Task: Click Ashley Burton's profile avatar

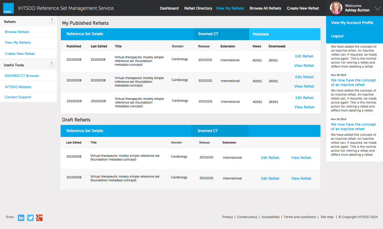Action: coord(336,8)
